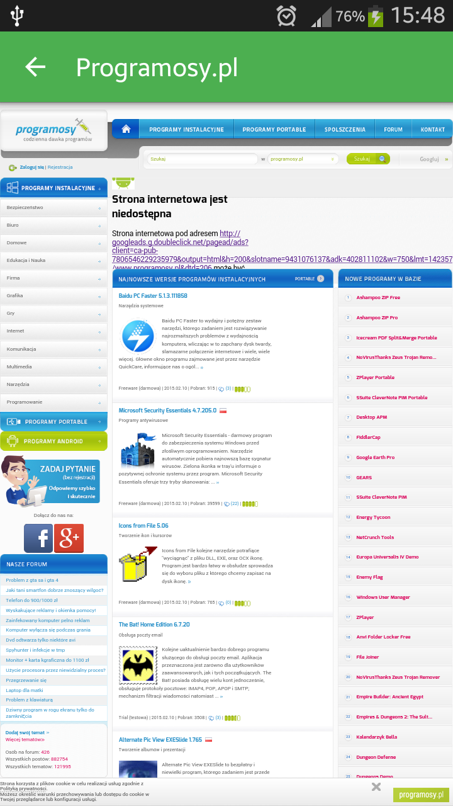Switch list to Portable versions
Image resolution: width=453 pixels, height=806 pixels.
(310, 278)
